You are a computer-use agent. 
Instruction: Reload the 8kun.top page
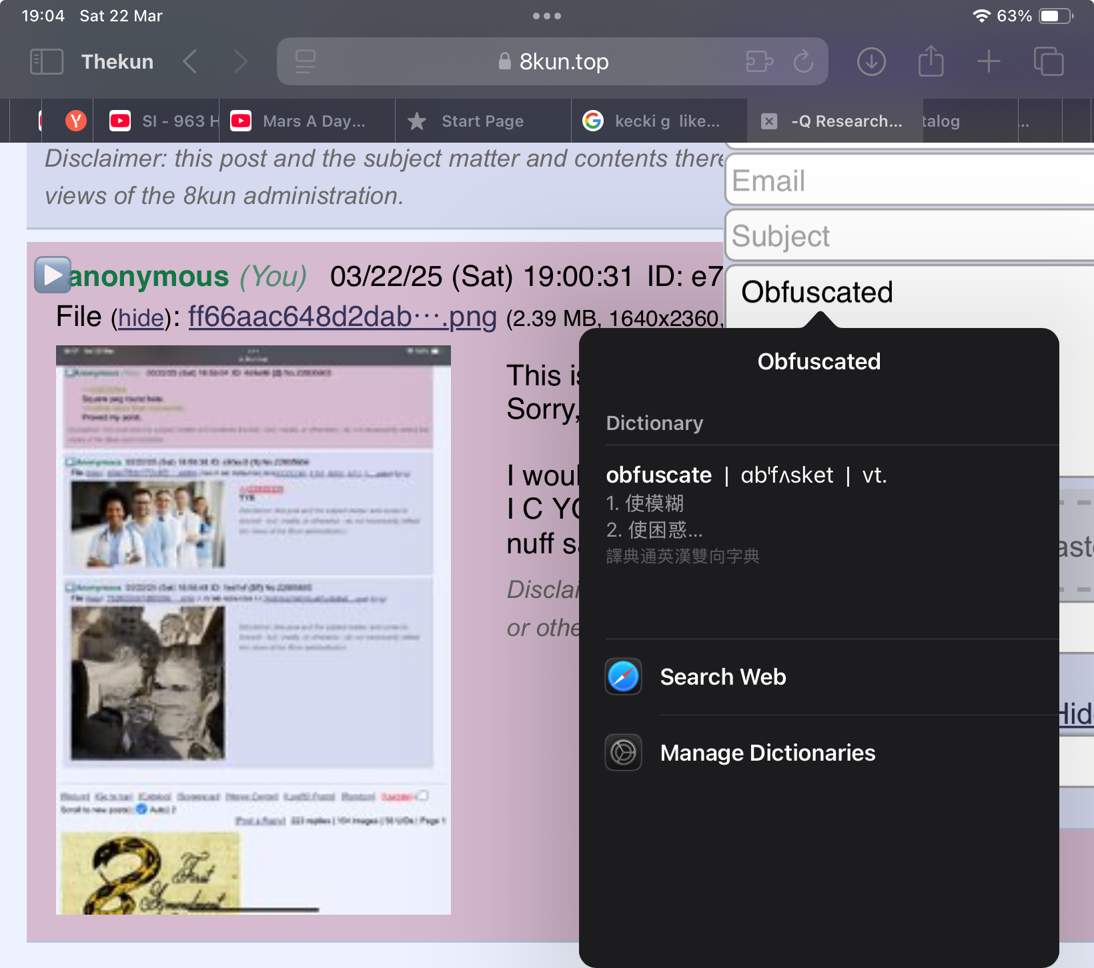(x=804, y=61)
